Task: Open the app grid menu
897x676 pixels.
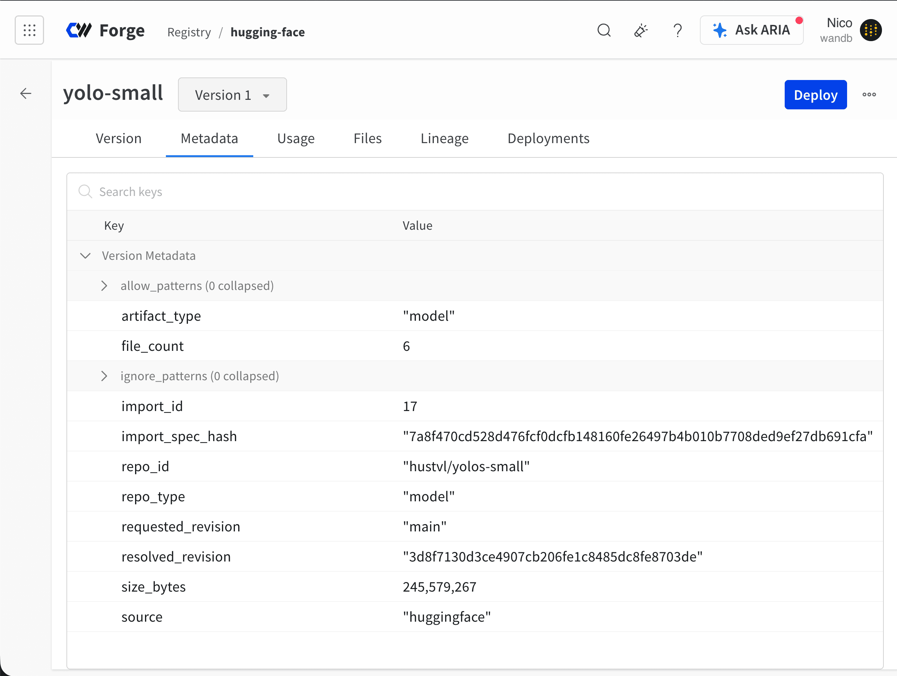Action: click(x=29, y=30)
